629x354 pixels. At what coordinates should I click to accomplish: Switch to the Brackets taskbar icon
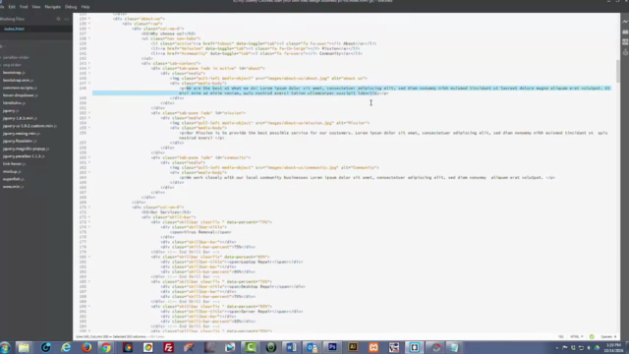414,347
